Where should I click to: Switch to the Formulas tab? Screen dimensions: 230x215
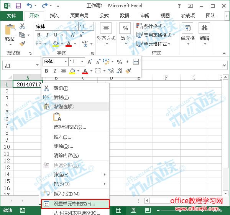[x=104, y=16]
